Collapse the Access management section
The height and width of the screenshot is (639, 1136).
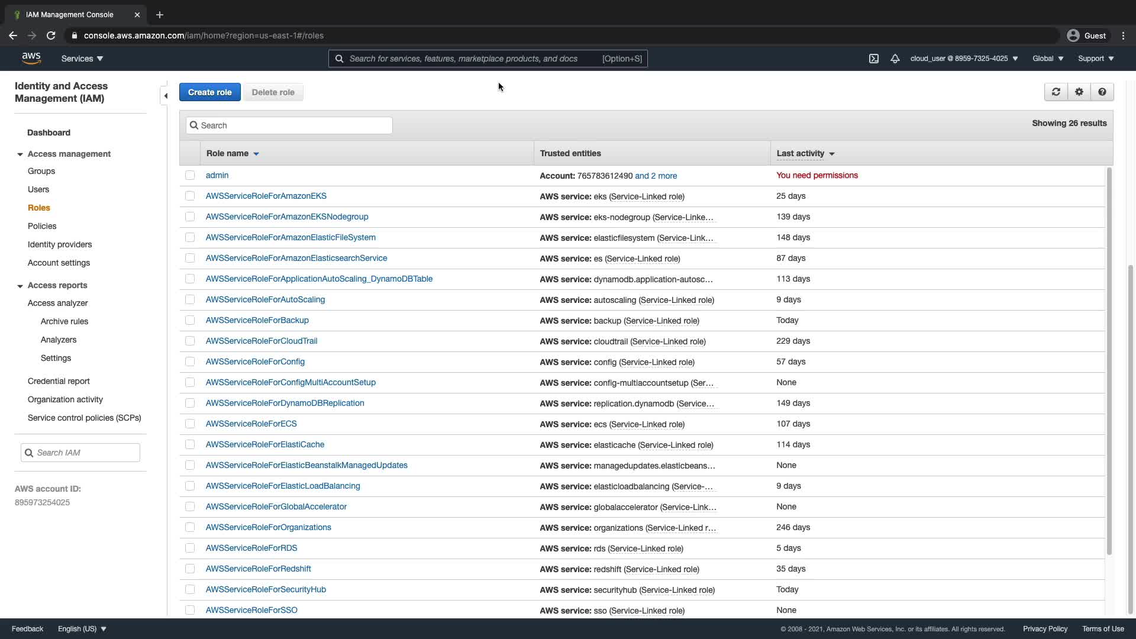pyautogui.click(x=20, y=154)
